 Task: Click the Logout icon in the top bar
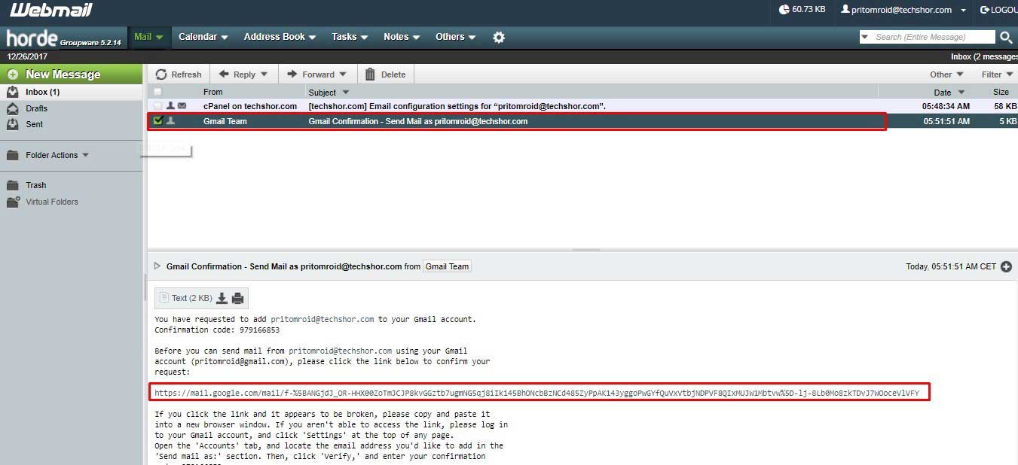click(984, 10)
